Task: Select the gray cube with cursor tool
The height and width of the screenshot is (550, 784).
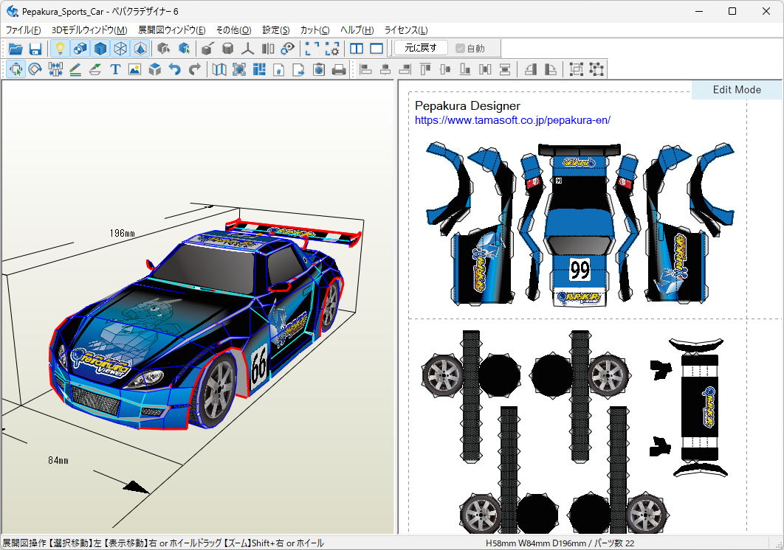Action: tap(163, 49)
